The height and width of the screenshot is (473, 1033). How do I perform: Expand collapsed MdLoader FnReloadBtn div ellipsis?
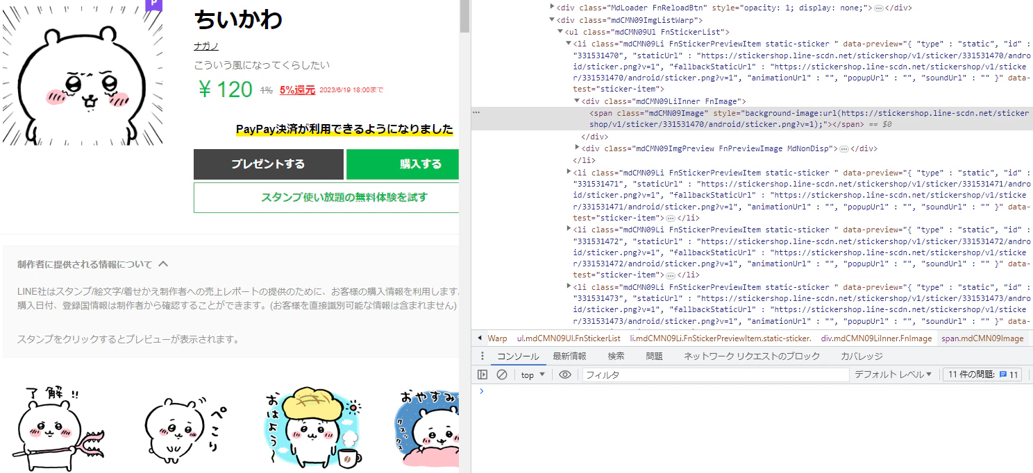pos(878,8)
